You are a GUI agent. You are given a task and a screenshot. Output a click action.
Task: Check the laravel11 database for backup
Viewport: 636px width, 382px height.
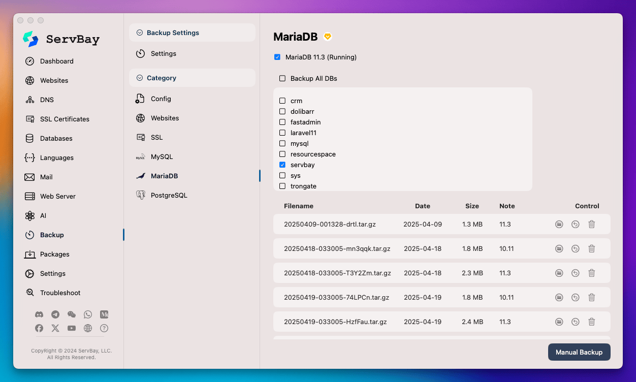[282, 133]
